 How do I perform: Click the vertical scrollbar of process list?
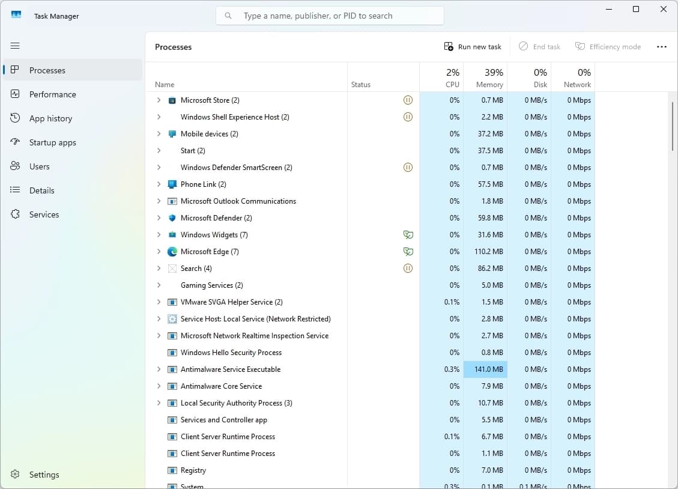673,126
